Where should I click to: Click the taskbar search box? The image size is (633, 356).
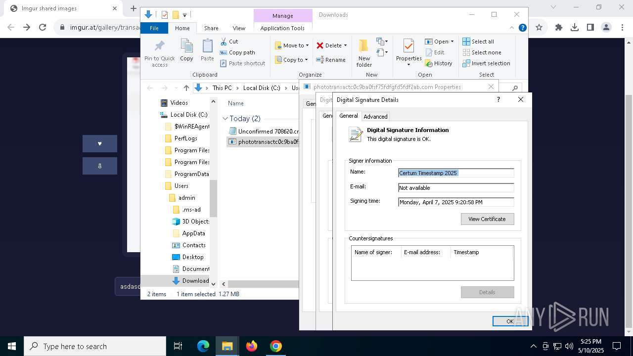coord(95,346)
